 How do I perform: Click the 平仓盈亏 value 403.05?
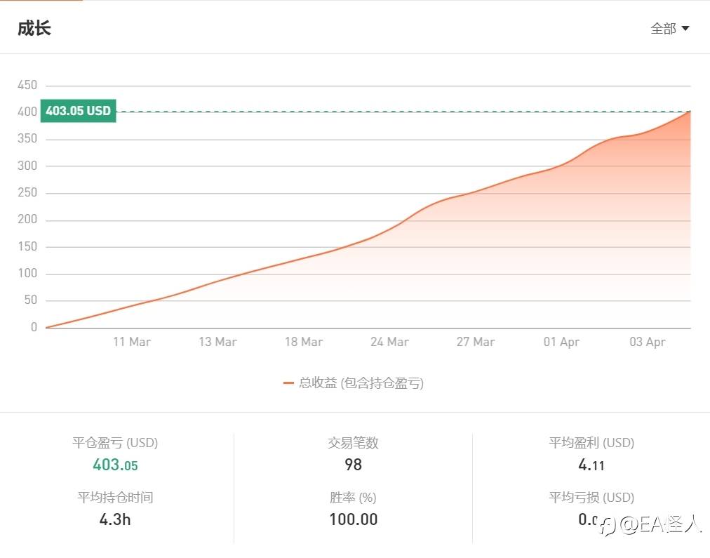115,465
